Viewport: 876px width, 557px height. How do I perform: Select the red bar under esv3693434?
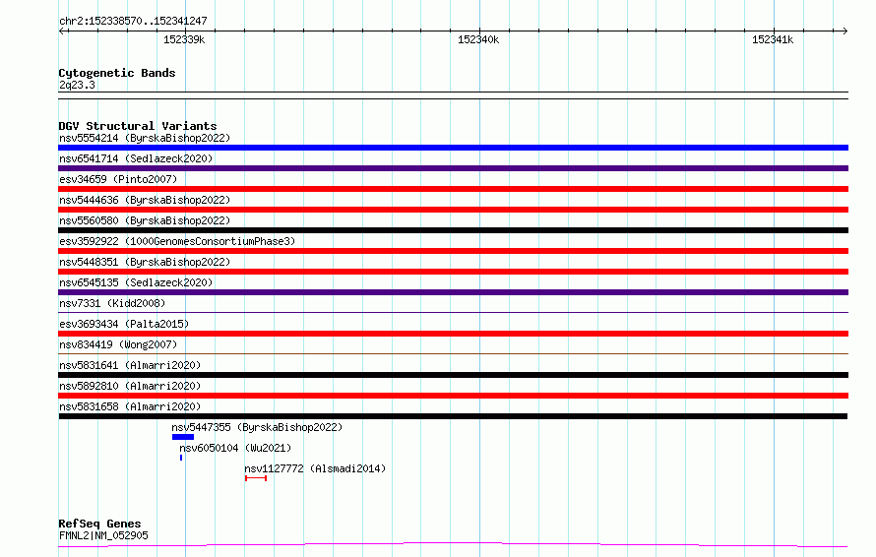(453, 334)
